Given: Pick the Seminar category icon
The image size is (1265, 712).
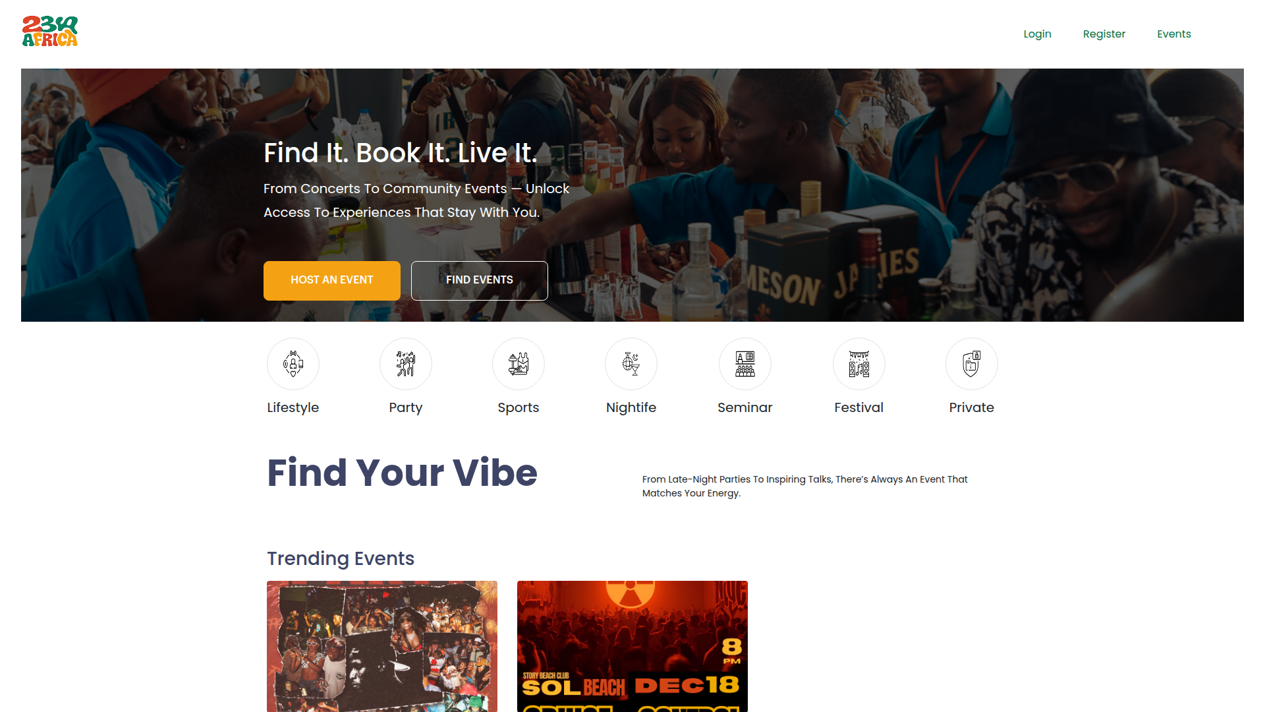Looking at the screenshot, I should (745, 364).
